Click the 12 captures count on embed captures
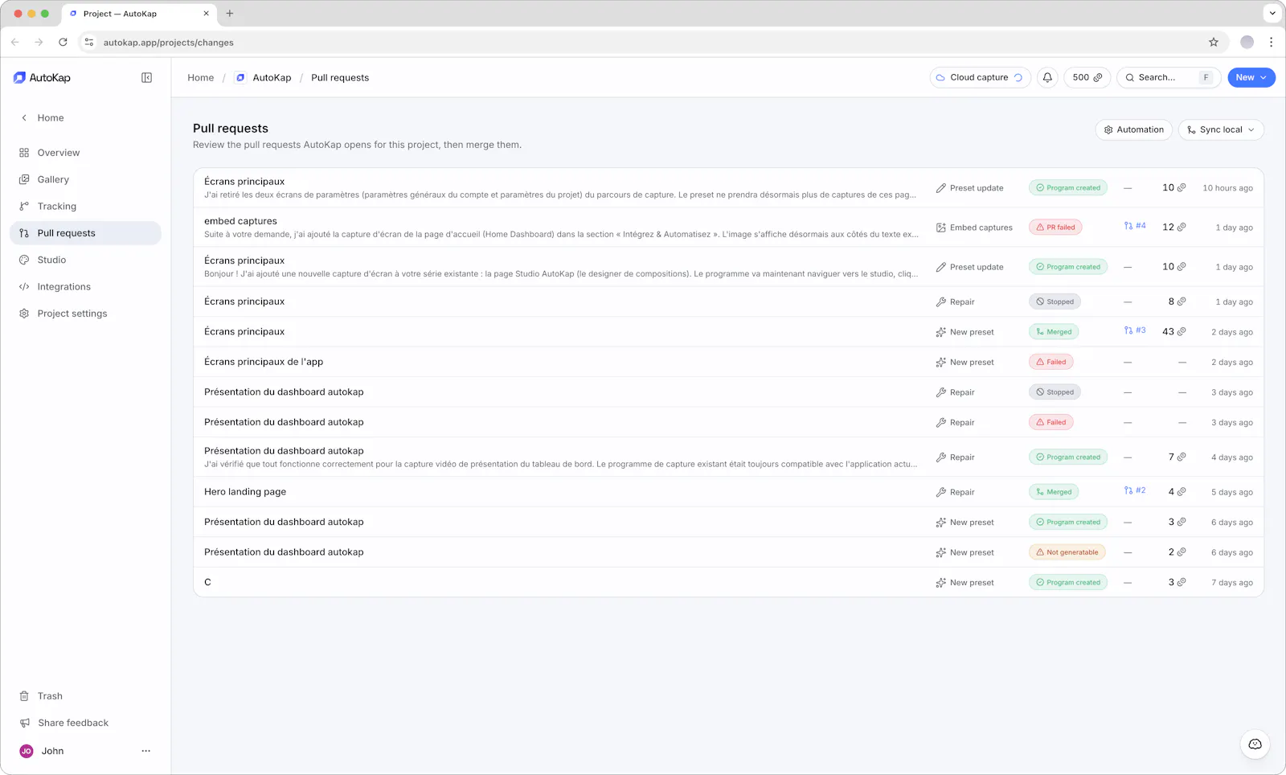Viewport: 1286px width, 775px height. click(x=1173, y=228)
